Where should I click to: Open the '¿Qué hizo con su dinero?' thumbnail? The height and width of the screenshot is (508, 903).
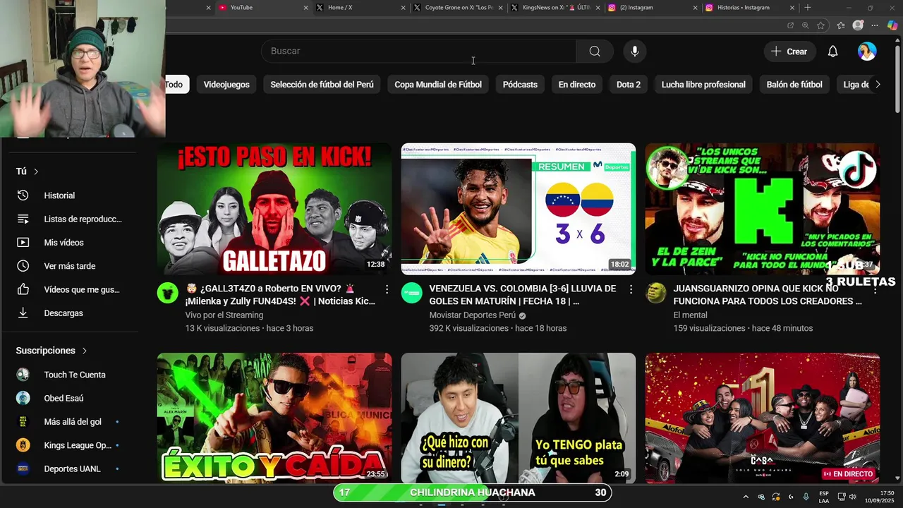point(519,418)
